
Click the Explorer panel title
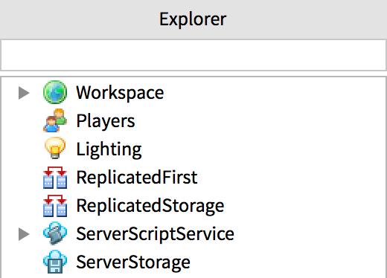193,19
